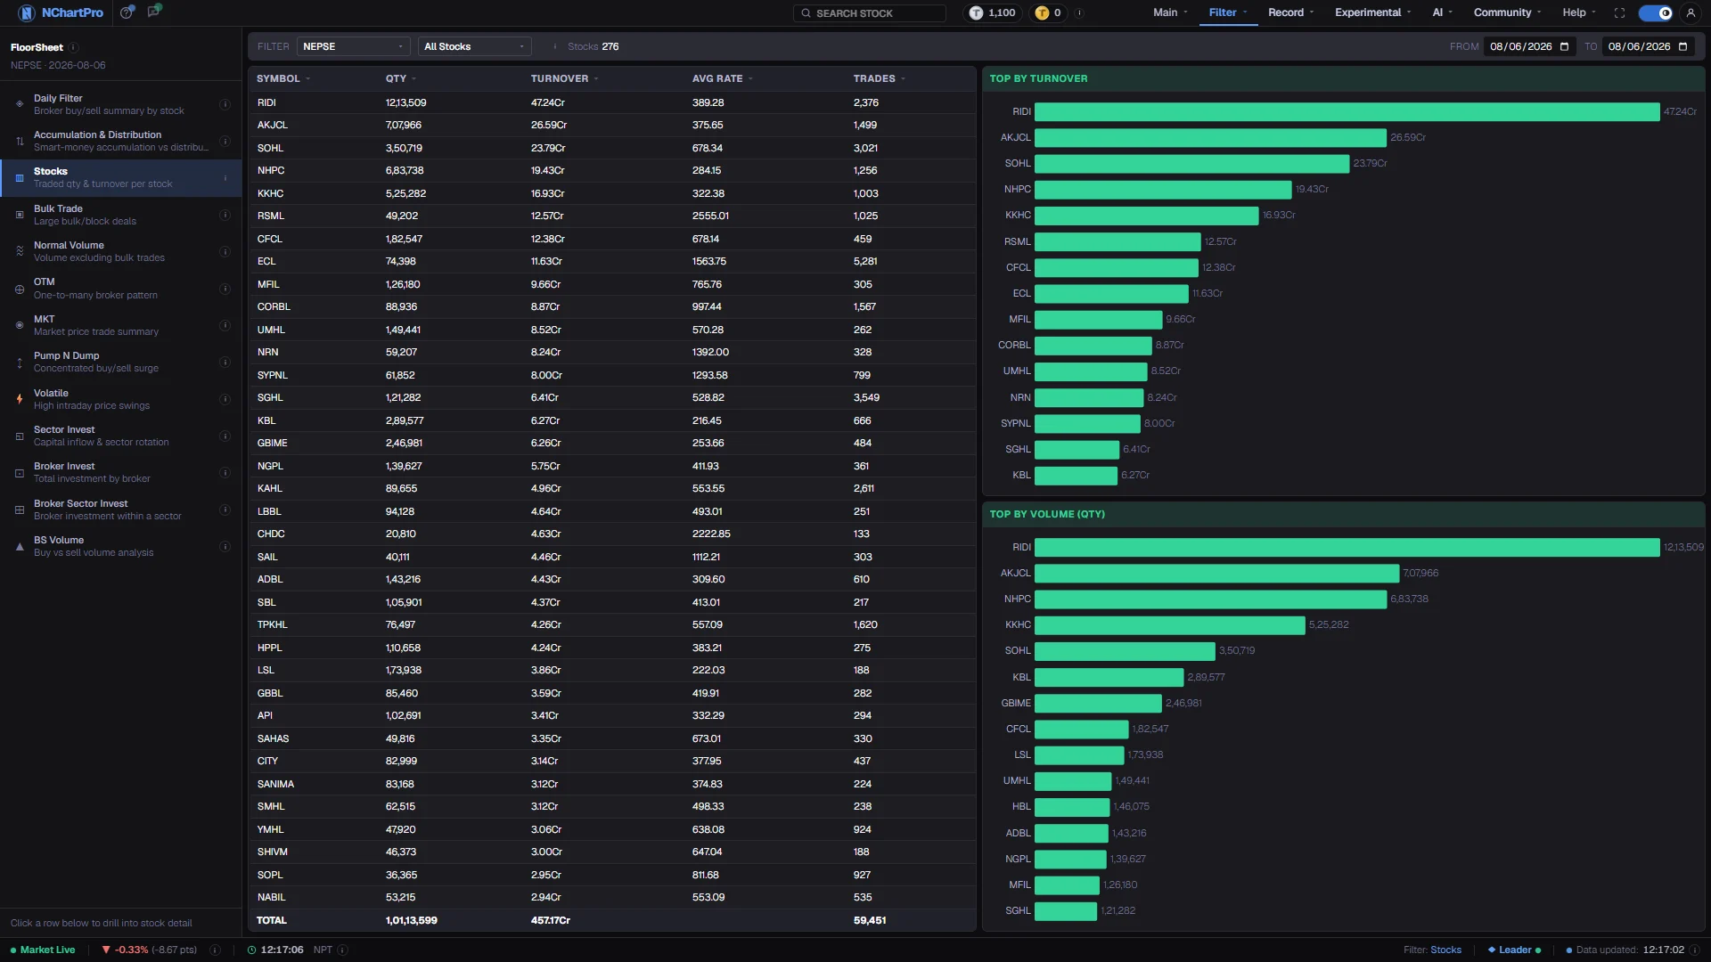This screenshot has width=1711, height=962.
Task: Click the AKJCL bar in Top By Volume
Action: [1216, 573]
